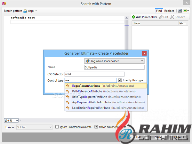Image resolution: width=192 pixels, height=144 pixels.
Task: Switch to Find mode
Action: tap(159, 11)
